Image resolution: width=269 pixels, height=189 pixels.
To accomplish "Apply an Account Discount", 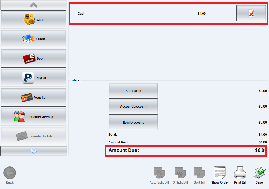I will (133, 106).
